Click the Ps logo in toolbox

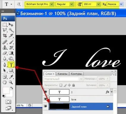(x=8, y=19)
